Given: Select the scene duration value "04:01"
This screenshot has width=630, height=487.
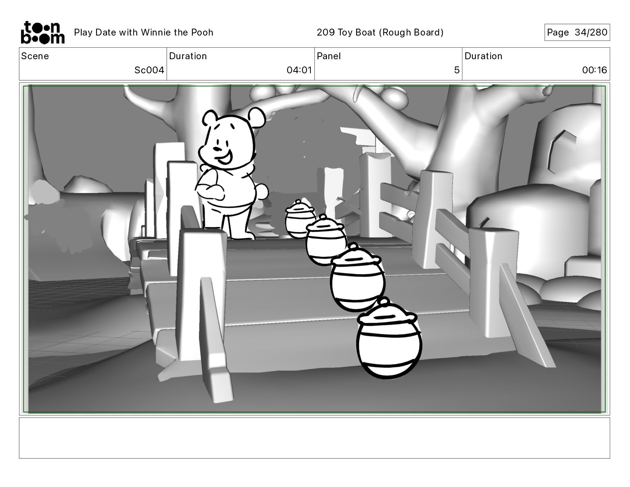Looking at the screenshot, I should click(299, 70).
